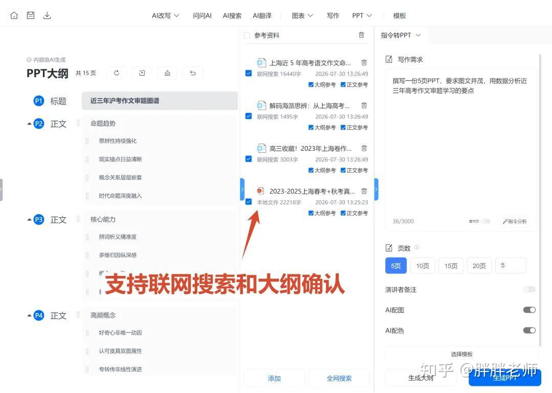
Task: Select the 15页 page count option
Action: (x=451, y=266)
